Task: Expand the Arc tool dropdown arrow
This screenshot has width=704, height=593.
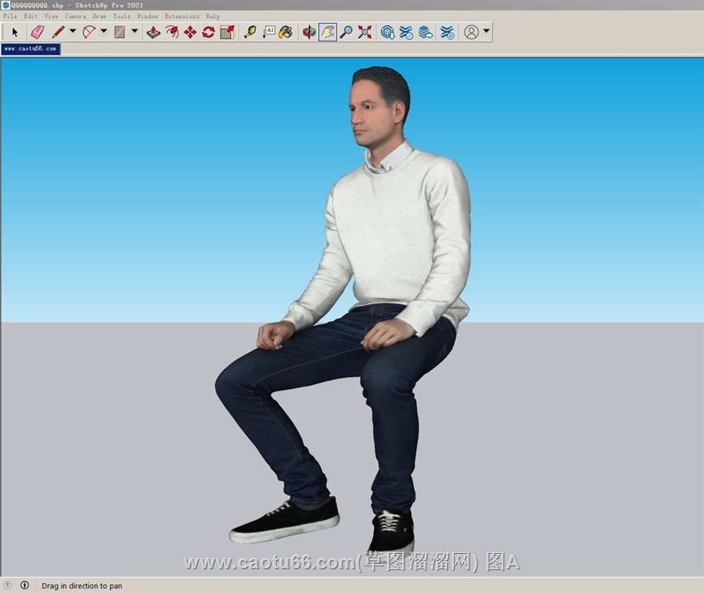Action: click(104, 32)
